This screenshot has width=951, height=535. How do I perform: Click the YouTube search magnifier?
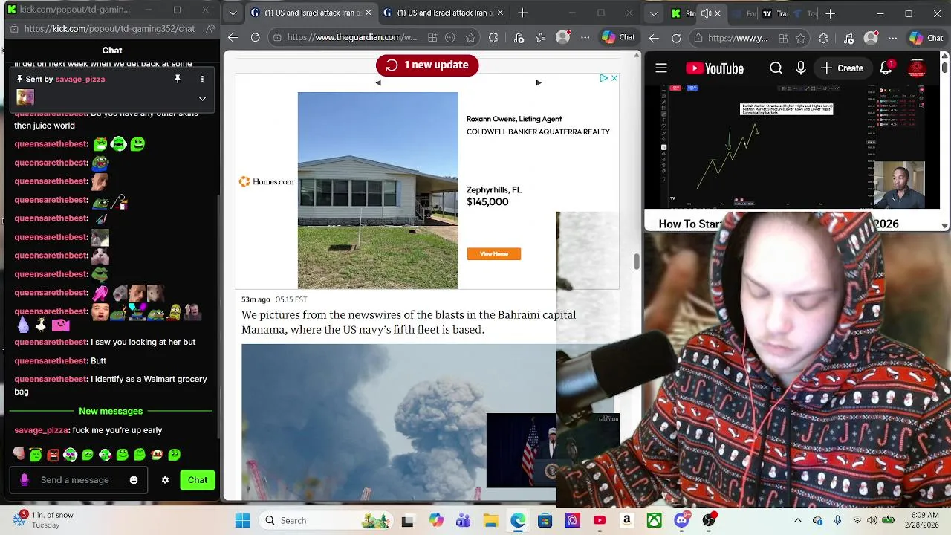776,68
